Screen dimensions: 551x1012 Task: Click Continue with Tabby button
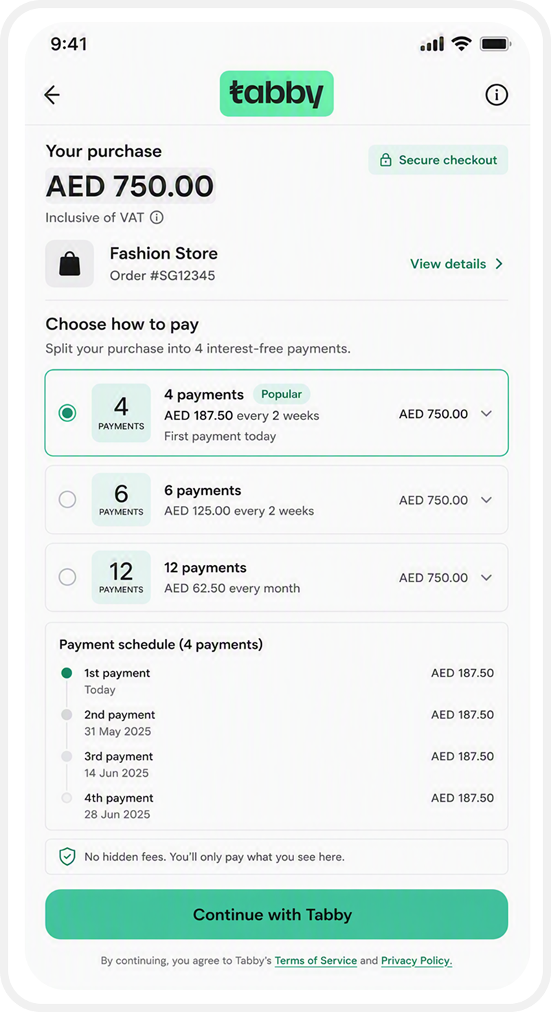click(x=277, y=914)
